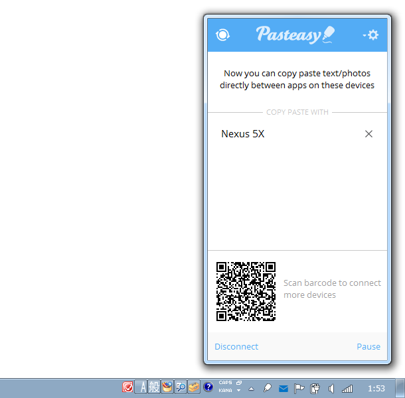The image size is (405, 398).
Task: Open the network signal bars icon
Action: pyautogui.click(x=347, y=389)
